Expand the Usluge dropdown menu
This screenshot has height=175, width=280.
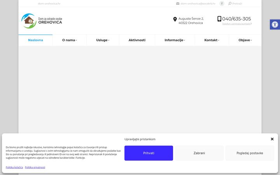[103, 40]
